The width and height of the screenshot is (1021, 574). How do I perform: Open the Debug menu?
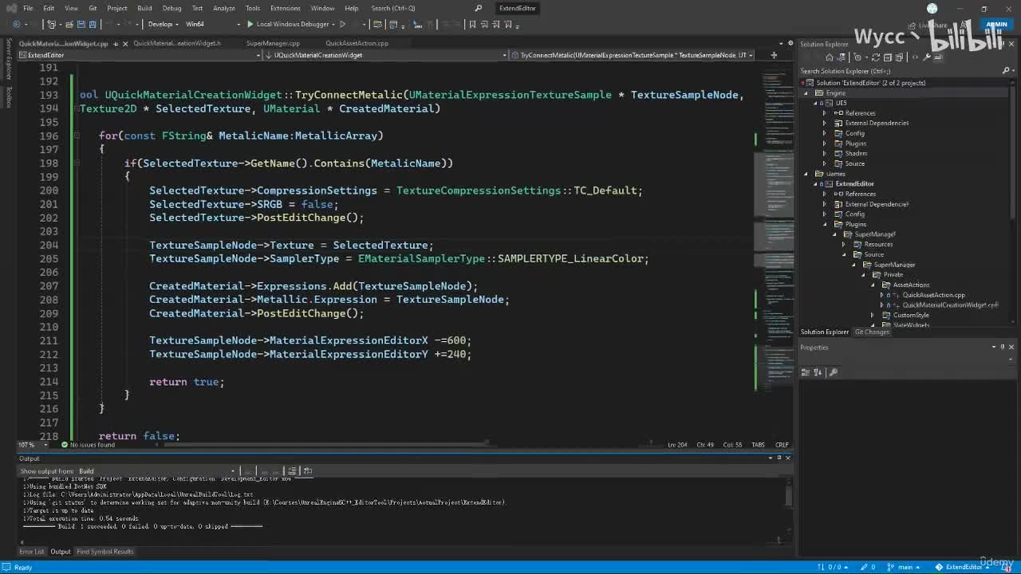coord(171,8)
